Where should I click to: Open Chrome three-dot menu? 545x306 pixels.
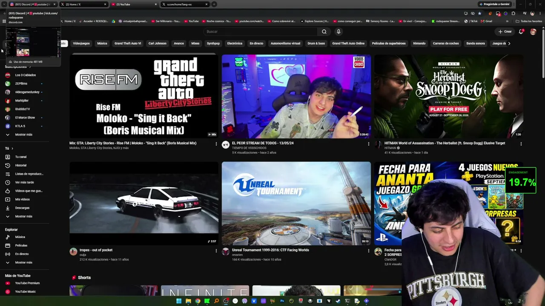pos(539,13)
